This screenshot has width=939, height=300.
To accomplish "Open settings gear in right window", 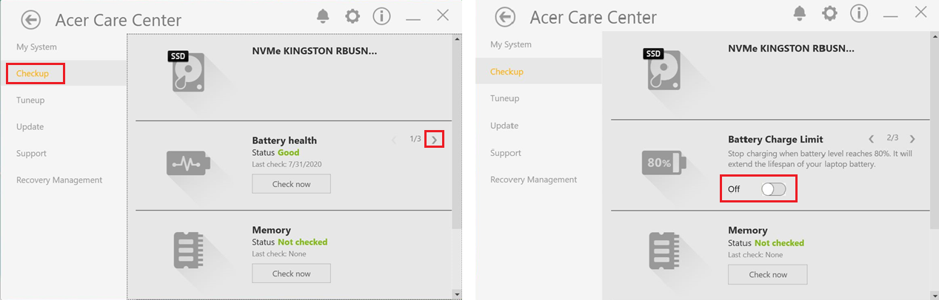I will click(x=829, y=13).
